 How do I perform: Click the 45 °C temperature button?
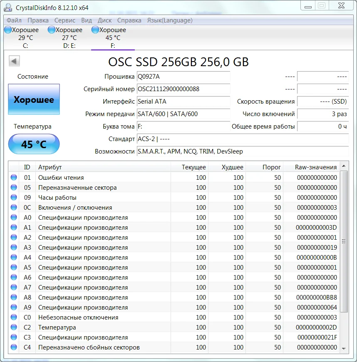[x=34, y=144]
